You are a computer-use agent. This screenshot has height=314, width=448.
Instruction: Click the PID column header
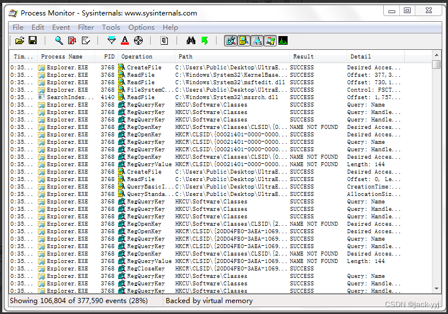pyautogui.click(x=107, y=57)
